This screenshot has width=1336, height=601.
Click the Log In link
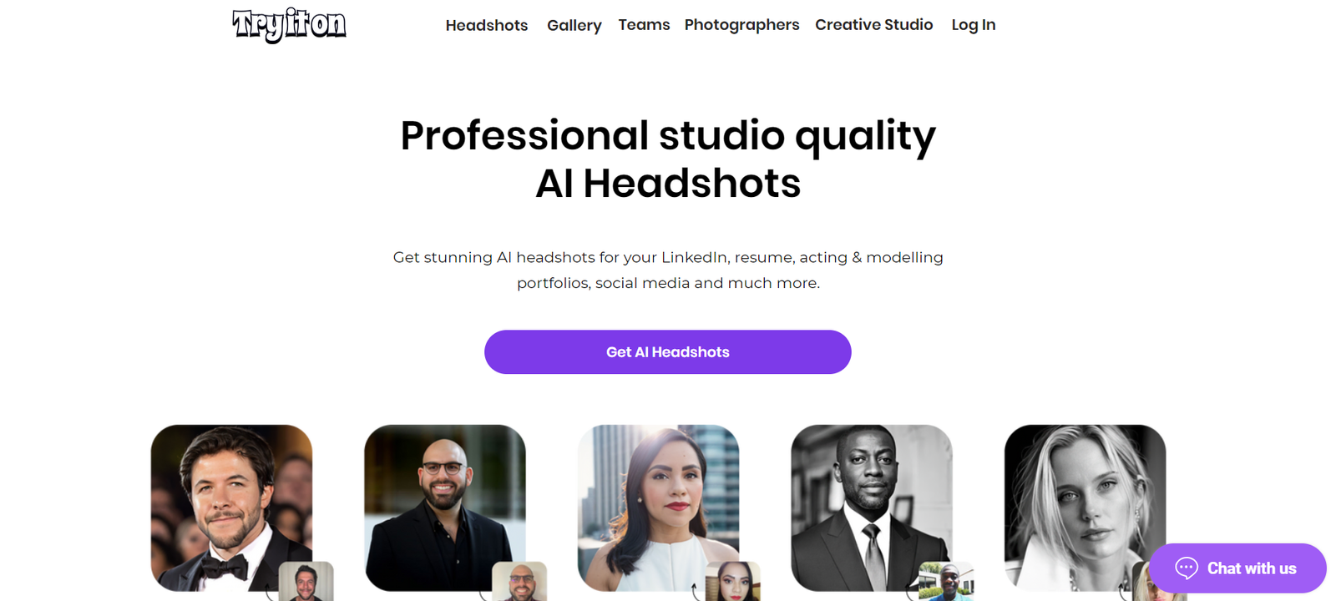click(974, 25)
